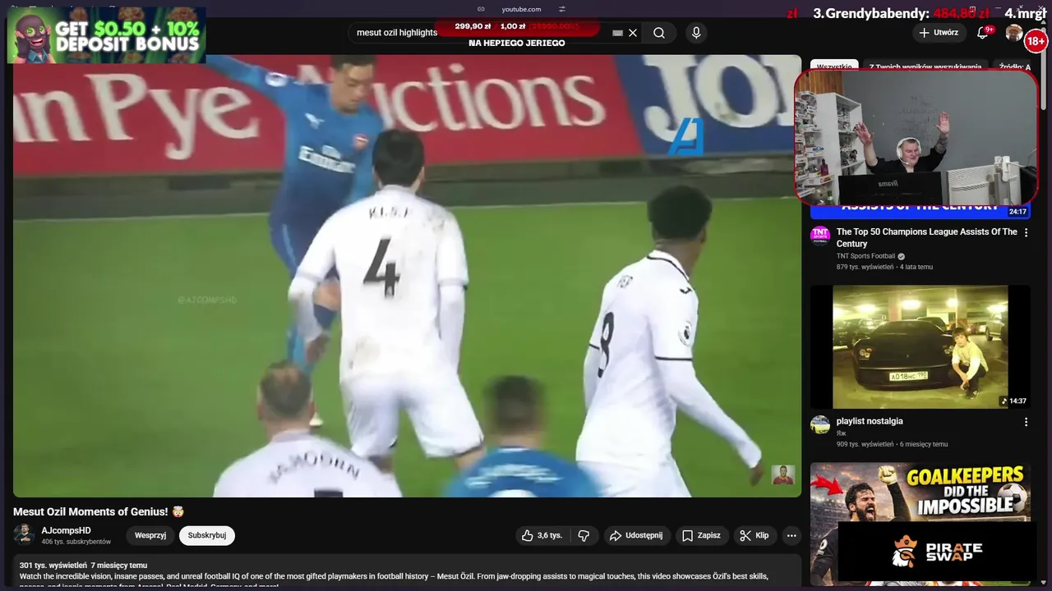Open Top 50 Champions League Assists video title
Screen dimensions: 1052x591
[927, 237]
